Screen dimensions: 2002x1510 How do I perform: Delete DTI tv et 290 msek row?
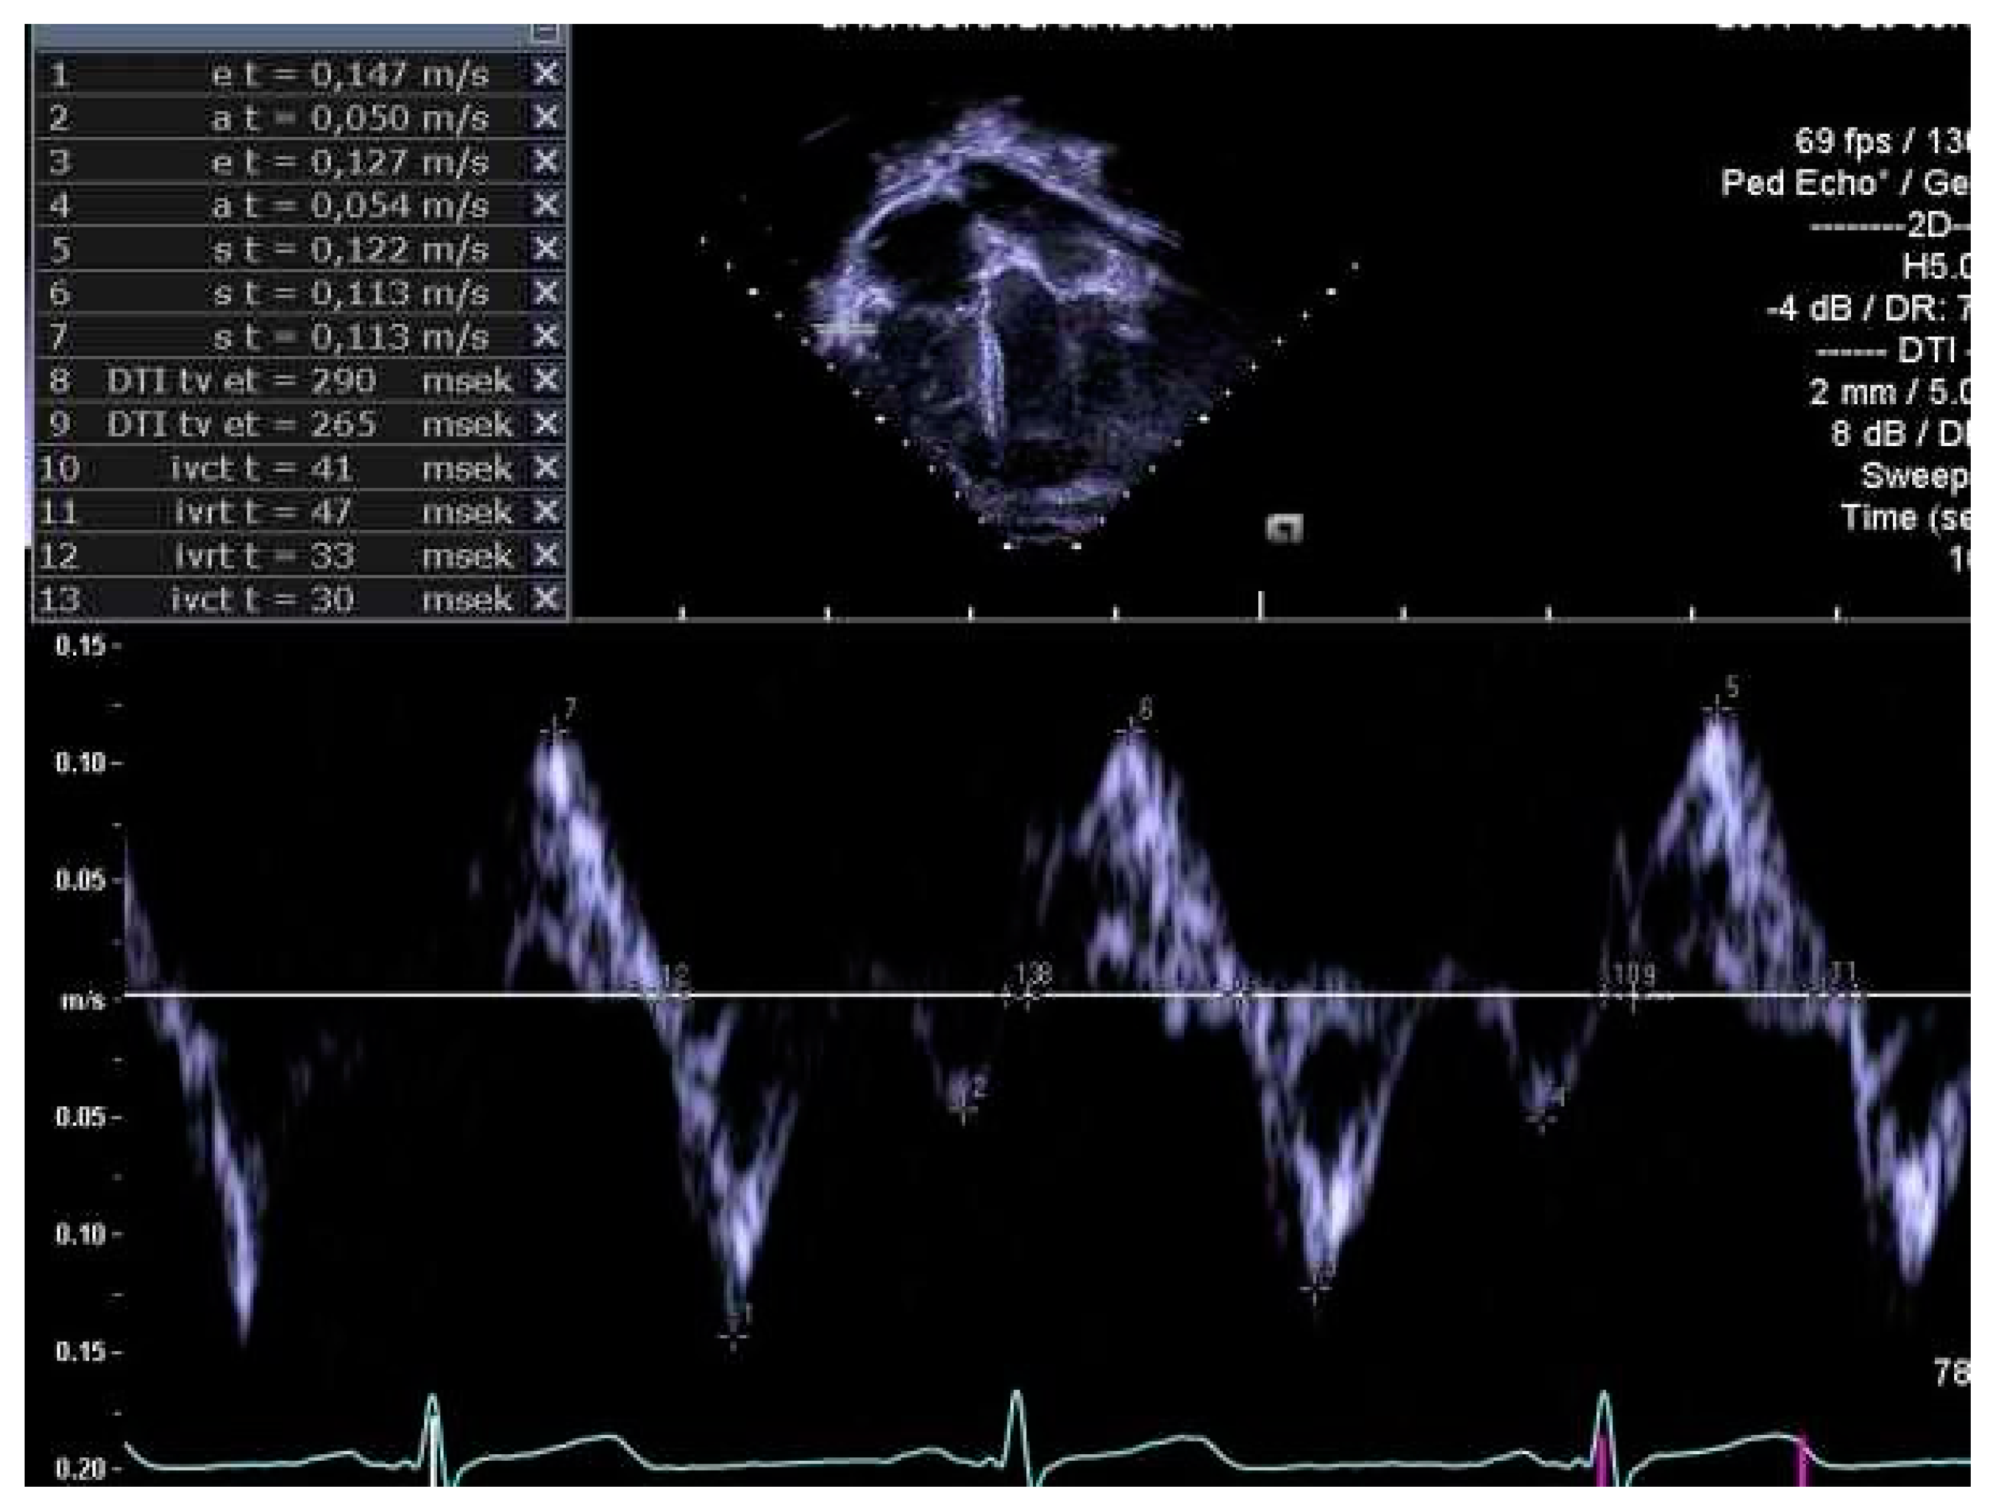click(546, 380)
